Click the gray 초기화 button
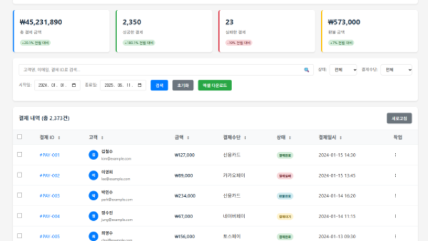The width and height of the screenshot is (428, 241). (183, 85)
